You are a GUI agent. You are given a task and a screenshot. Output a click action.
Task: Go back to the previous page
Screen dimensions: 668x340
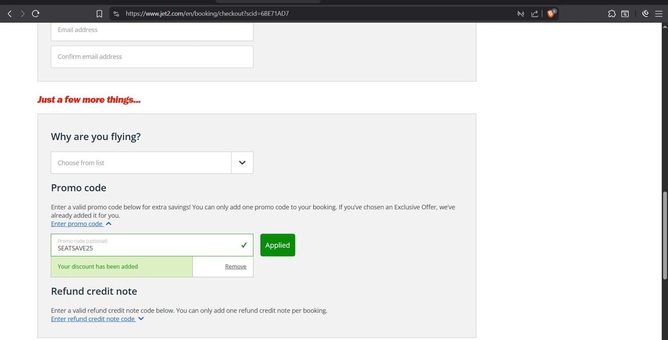coord(10,14)
